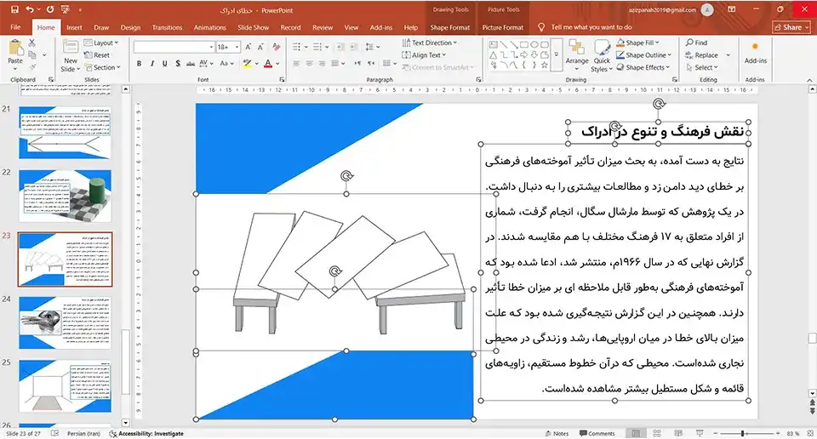Screen dimensions: 817x439
Task: Cut selection with scissors icon
Action: click(x=32, y=43)
